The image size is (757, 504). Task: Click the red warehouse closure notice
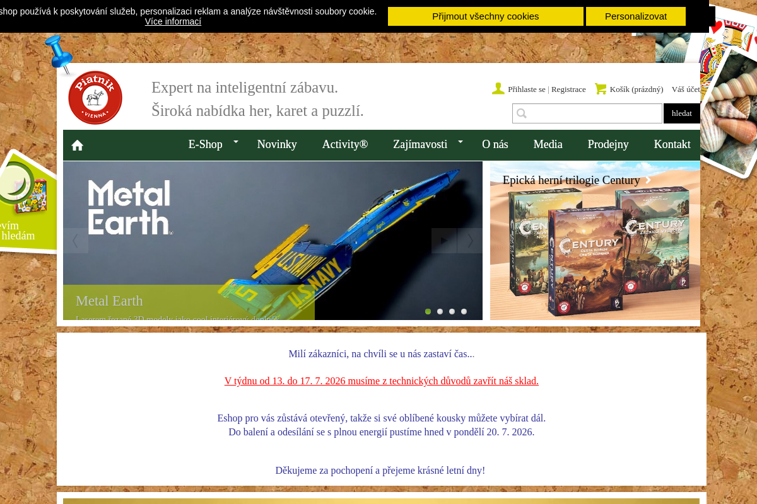382,381
